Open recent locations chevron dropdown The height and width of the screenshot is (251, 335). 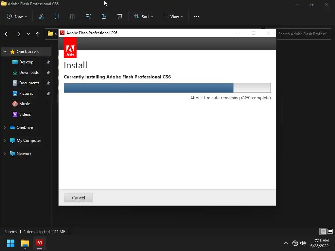28,34
